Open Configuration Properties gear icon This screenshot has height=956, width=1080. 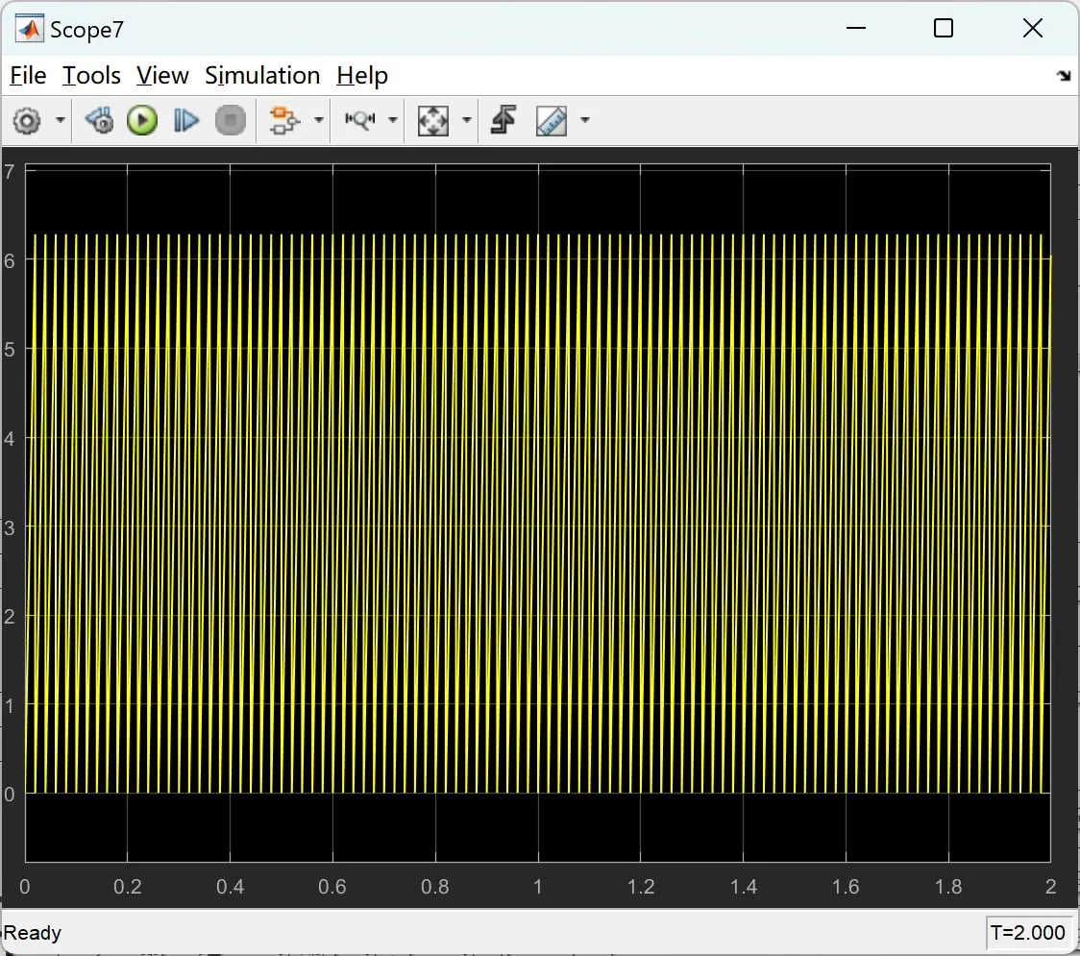click(27, 120)
